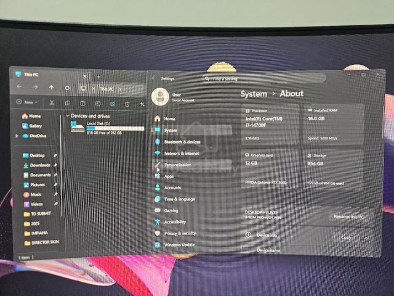Viewport: 394px width, 296px height.
Task: Open the Music quick access folder
Action: [33, 195]
